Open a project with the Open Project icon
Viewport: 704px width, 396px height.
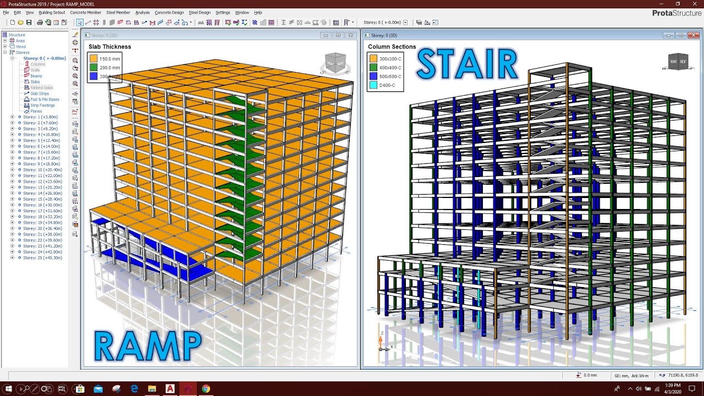pos(20,23)
